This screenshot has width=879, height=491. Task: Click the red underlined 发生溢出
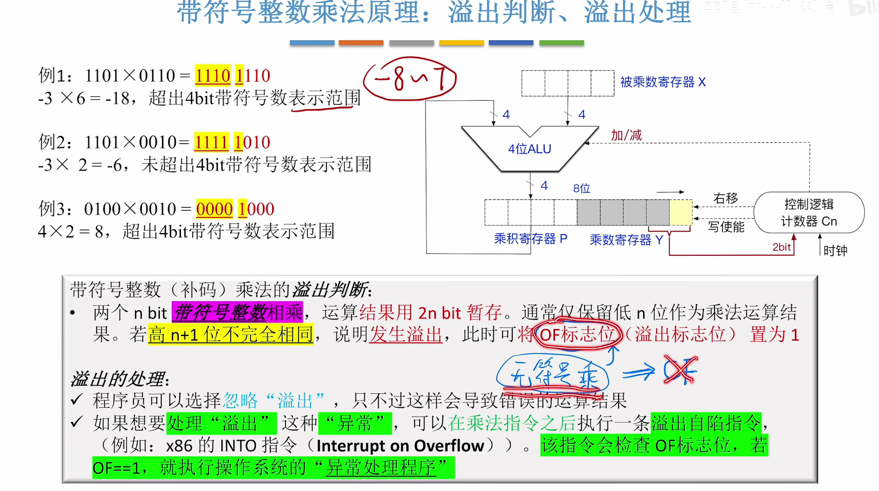(406, 335)
